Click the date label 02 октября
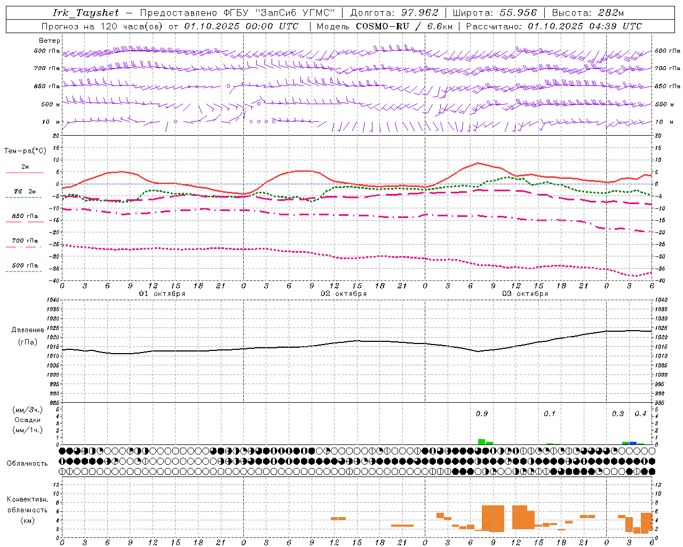Image resolution: width=683 pixels, height=547 pixels. pos(344,294)
